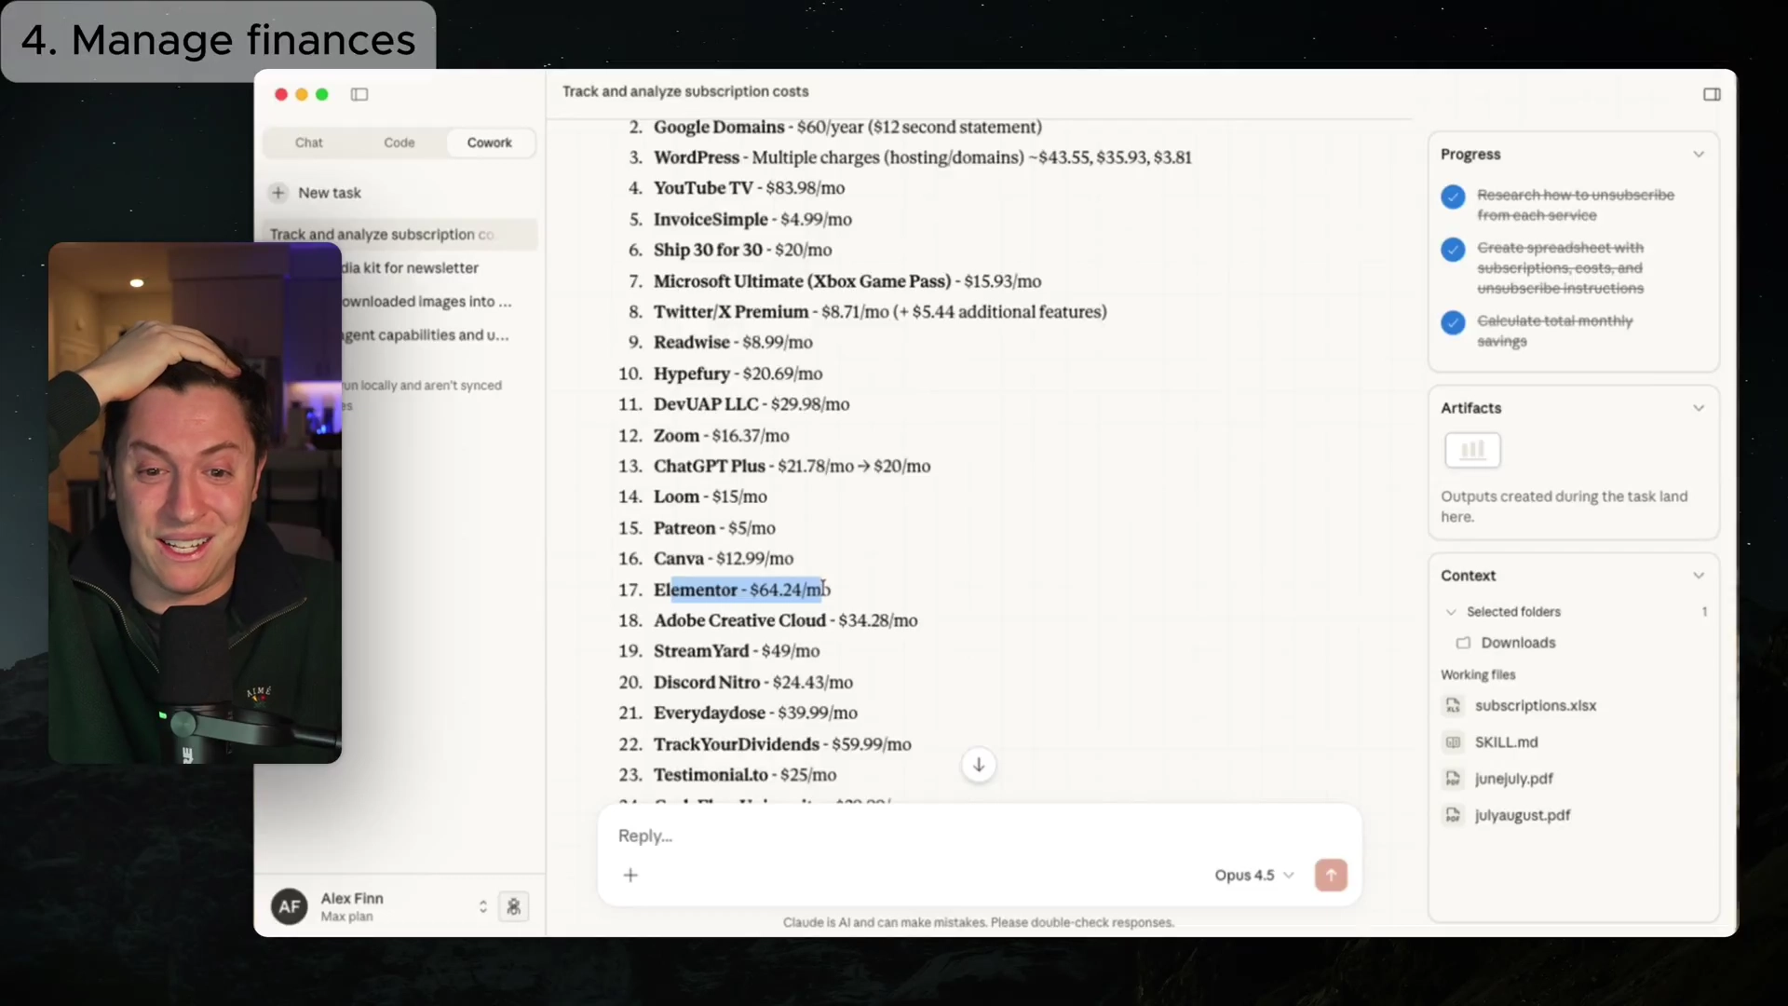Click the plus attachment icon in reply box
The image size is (1788, 1006).
pos(630,875)
